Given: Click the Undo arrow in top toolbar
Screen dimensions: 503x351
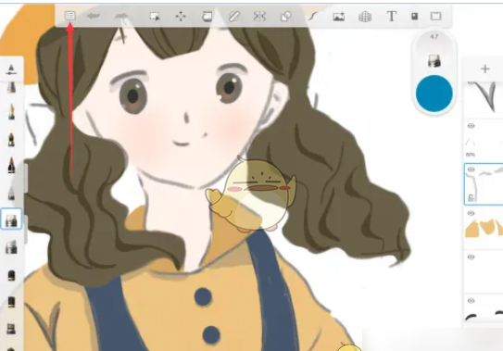Looking at the screenshot, I should 94,16.
